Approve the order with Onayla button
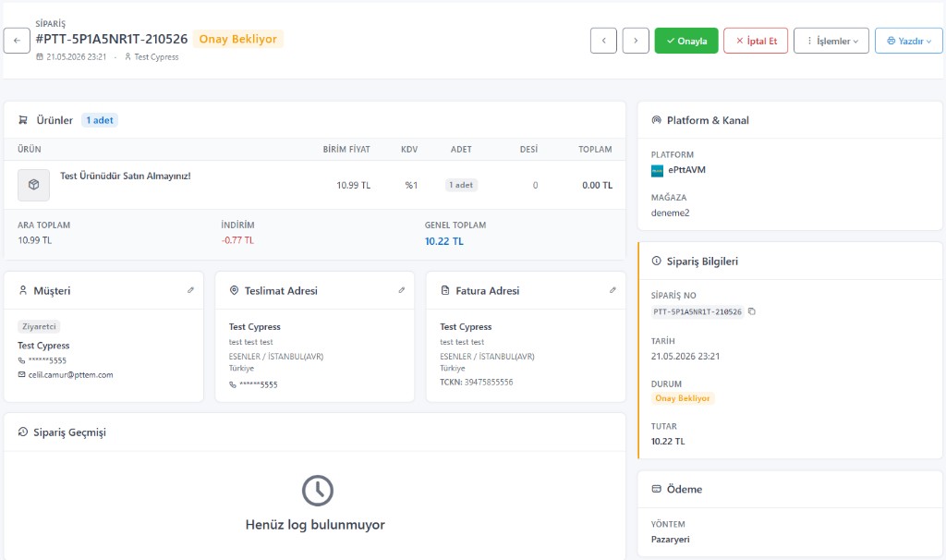Image resolution: width=946 pixels, height=560 pixels. coord(686,41)
